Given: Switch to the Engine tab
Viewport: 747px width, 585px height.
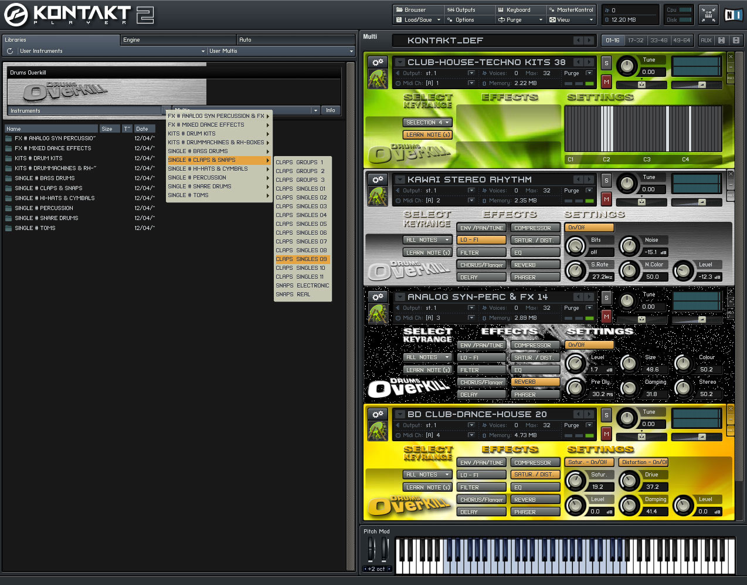Looking at the screenshot, I should pyautogui.click(x=179, y=40).
